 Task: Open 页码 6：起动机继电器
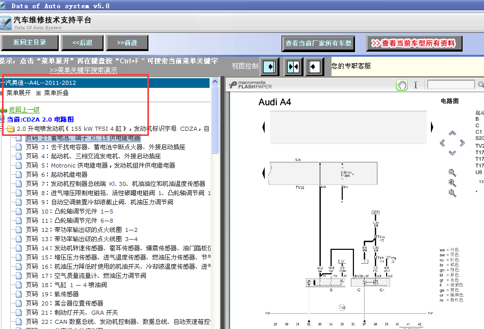point(57,175)
